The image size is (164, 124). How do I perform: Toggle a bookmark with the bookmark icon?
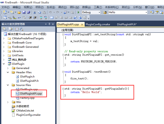(x=52, y=18)
